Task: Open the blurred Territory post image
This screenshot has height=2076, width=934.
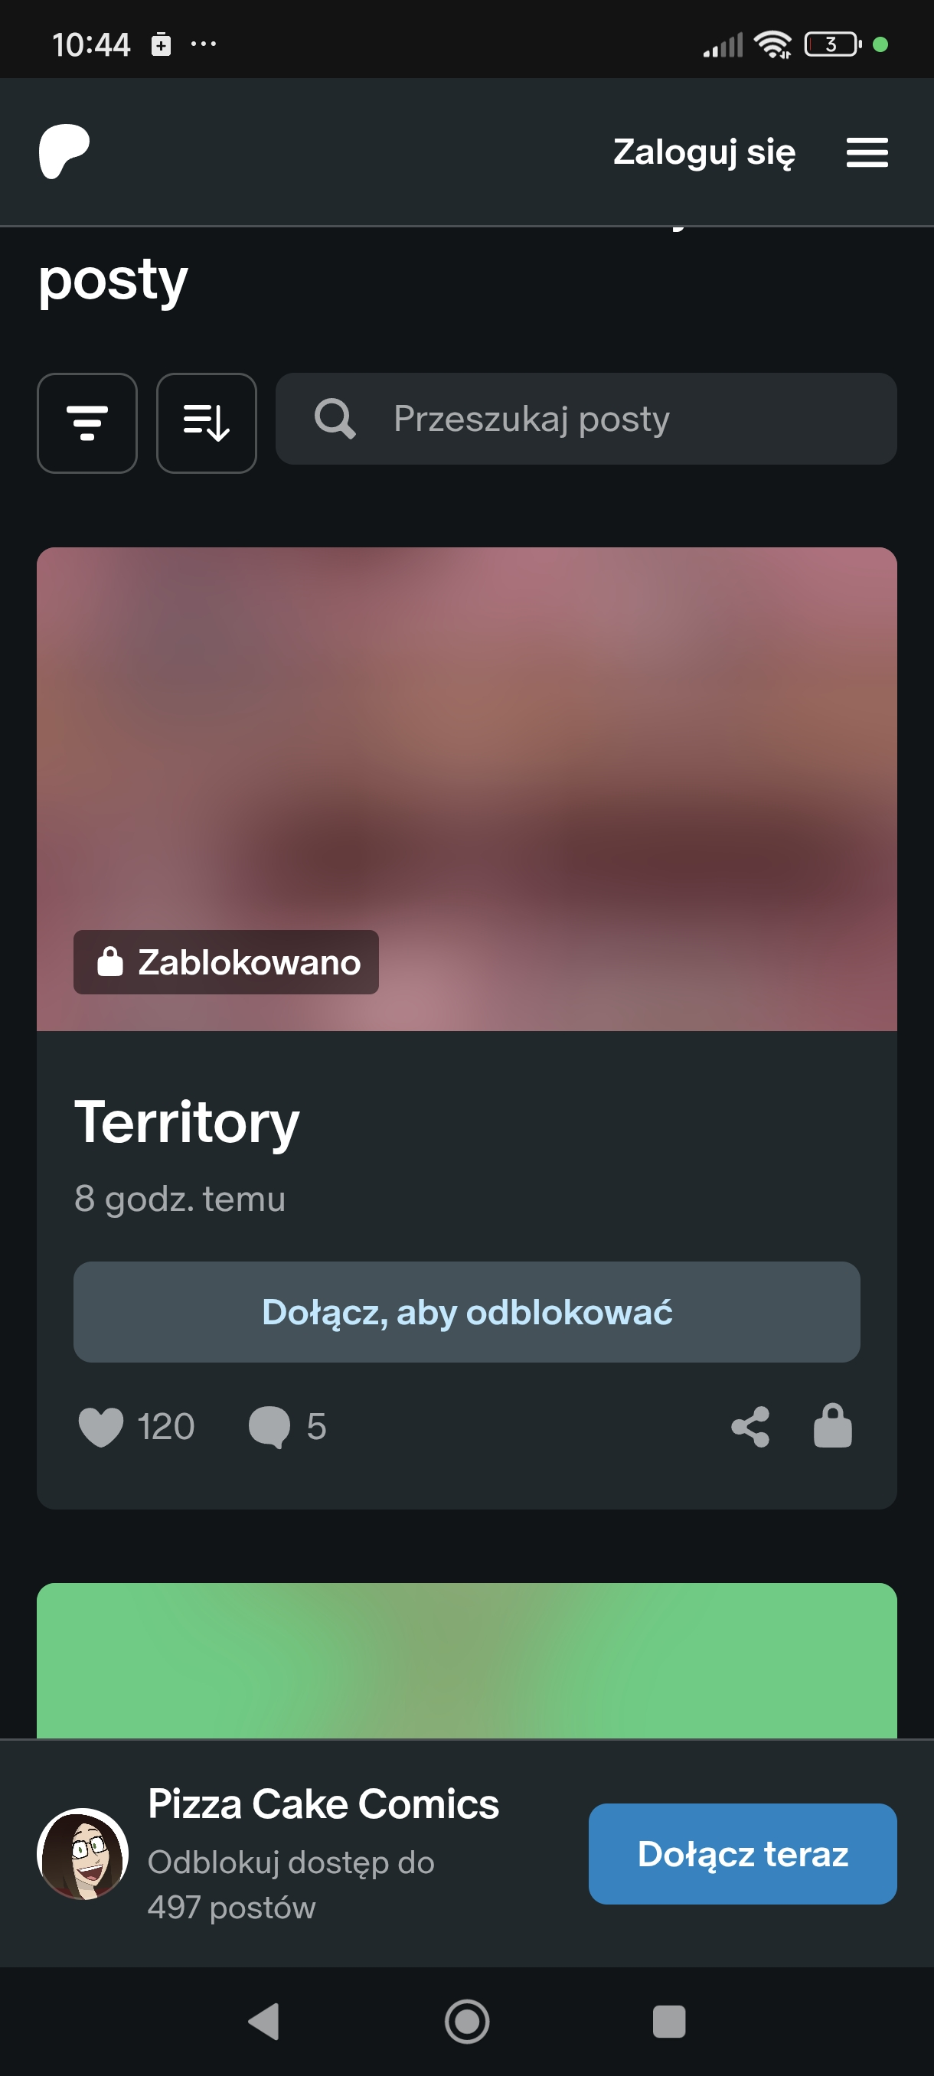Action: pos(466,789)
